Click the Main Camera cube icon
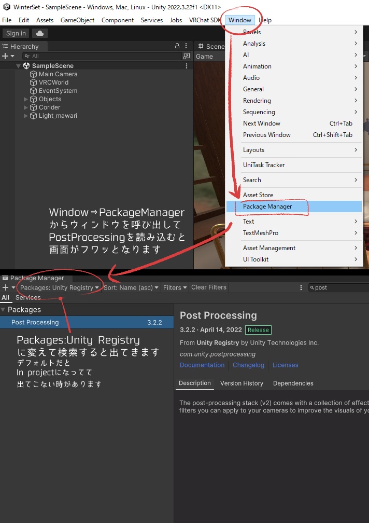 [33, 74]
